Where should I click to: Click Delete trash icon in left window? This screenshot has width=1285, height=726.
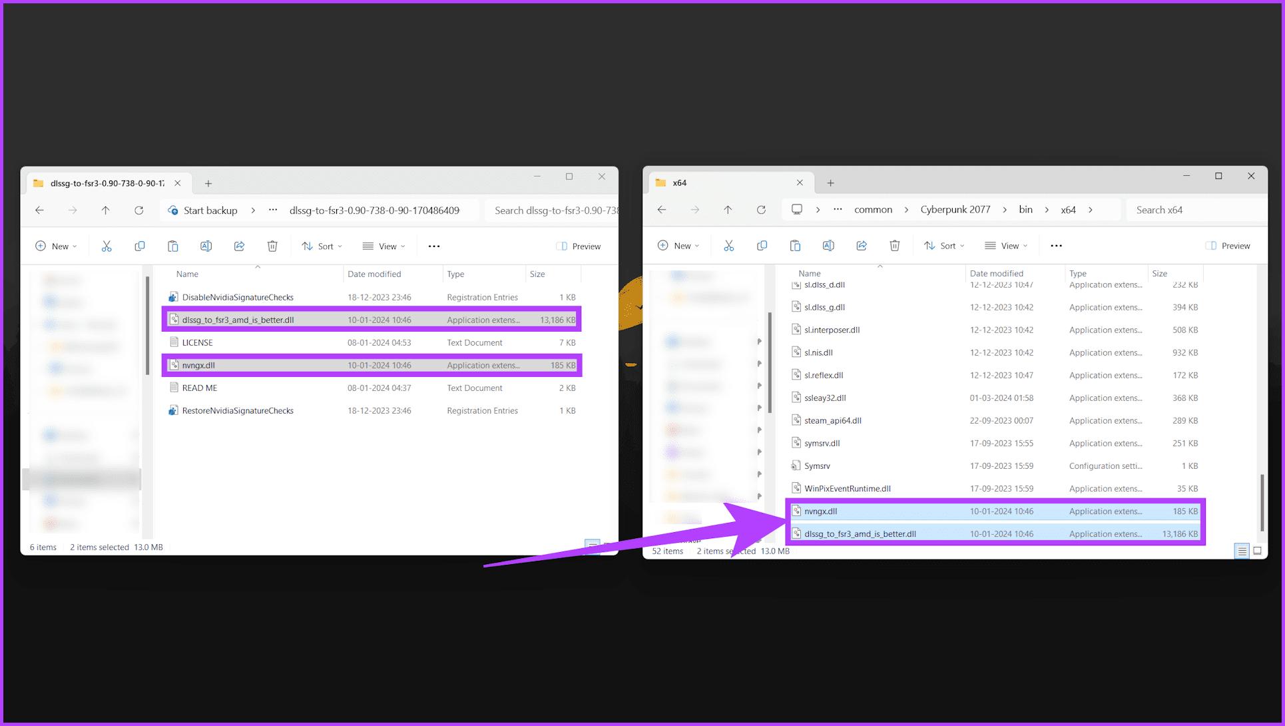click(x=272, y=246)
